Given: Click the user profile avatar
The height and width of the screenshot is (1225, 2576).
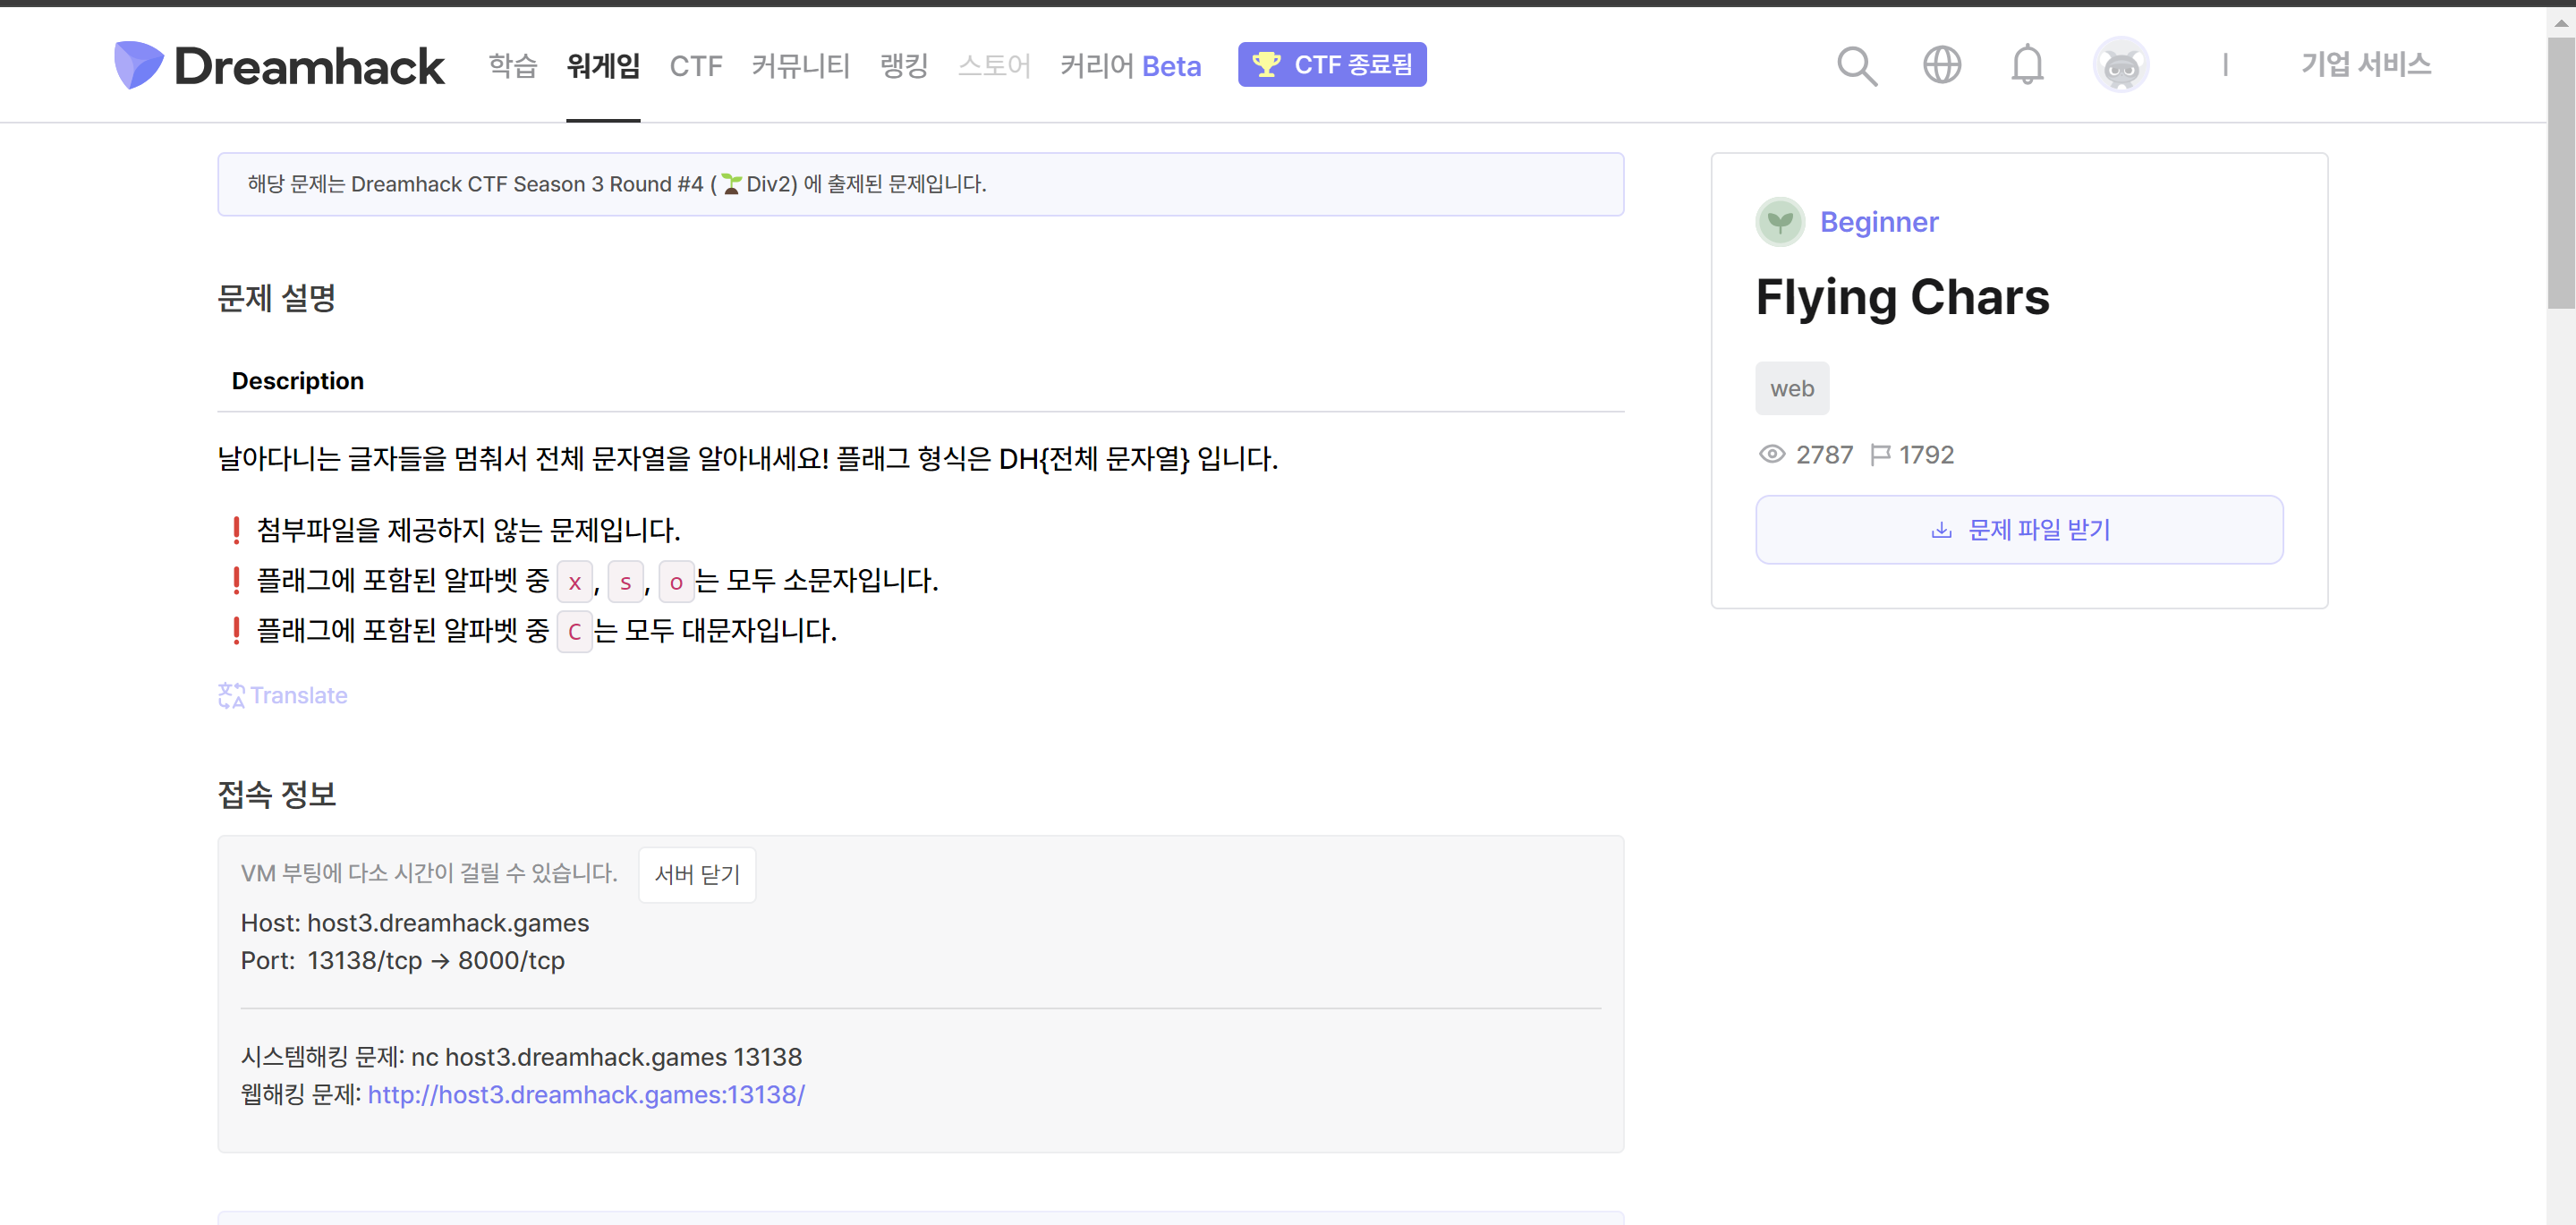Looking at the screenshot, I should pyautogui.click(x=2120, y=66).
